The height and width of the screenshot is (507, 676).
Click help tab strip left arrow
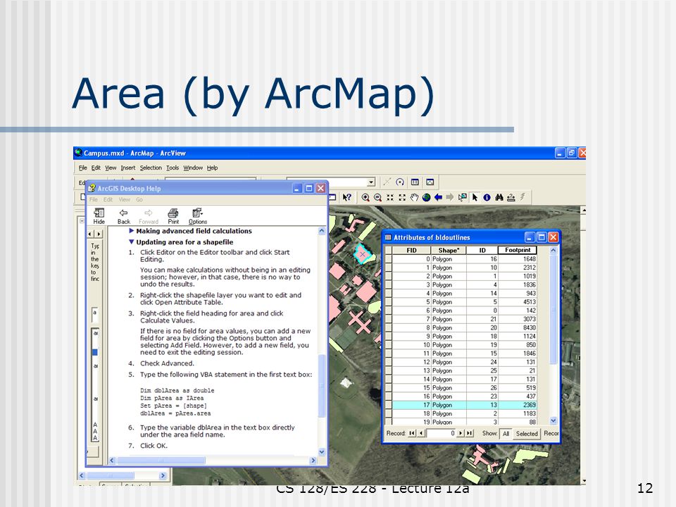click(x=90, y=234)
